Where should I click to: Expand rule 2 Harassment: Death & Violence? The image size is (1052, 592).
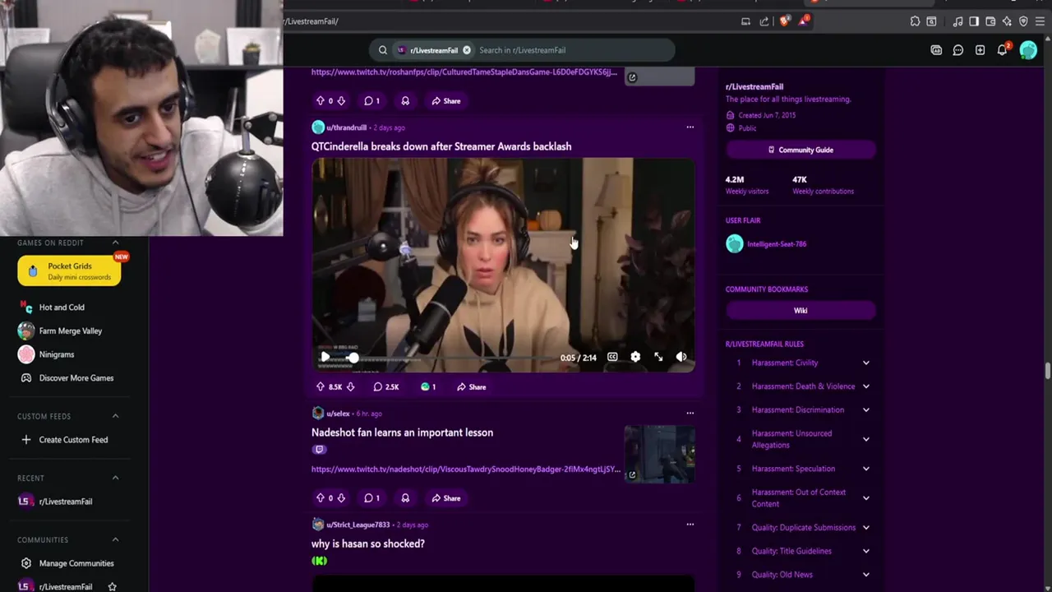865,386
